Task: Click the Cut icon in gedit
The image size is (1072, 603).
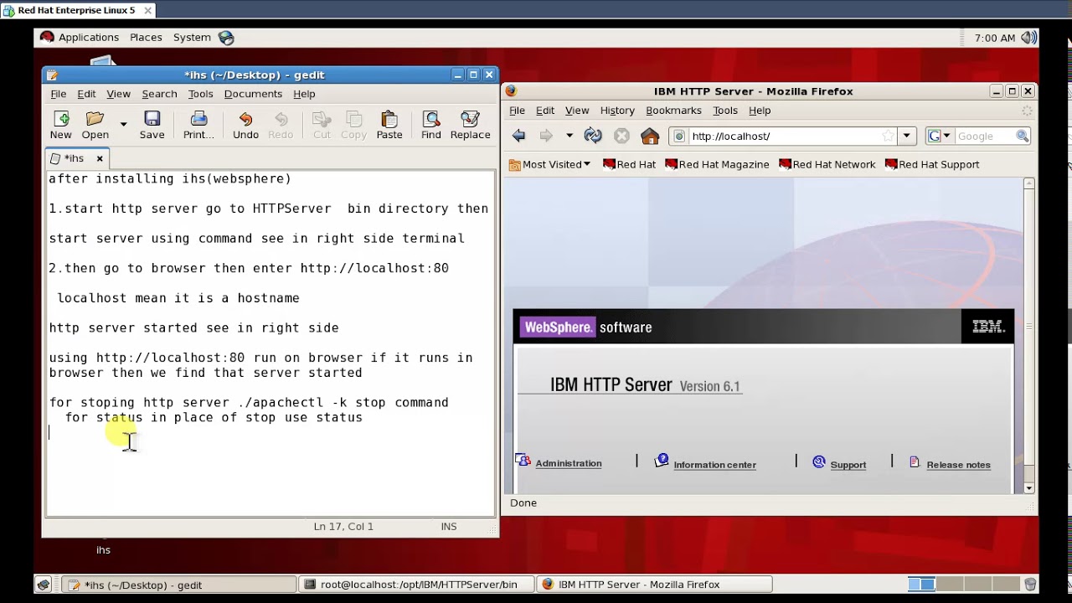Action: pos(322,125)
